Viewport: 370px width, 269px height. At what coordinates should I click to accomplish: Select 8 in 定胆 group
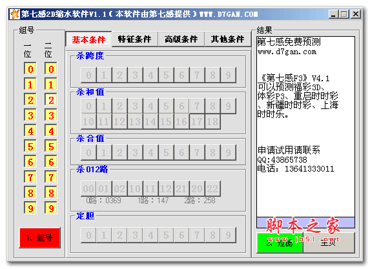click(x=212, y=235)
